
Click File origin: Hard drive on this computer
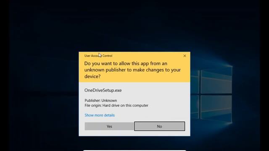coord(116,105)
